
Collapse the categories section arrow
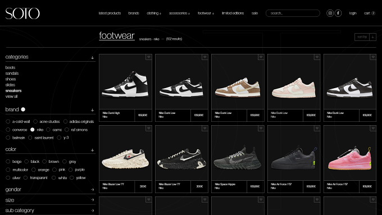point(92,57)
